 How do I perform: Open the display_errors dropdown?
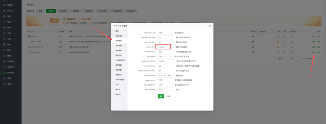coord(165,80)
